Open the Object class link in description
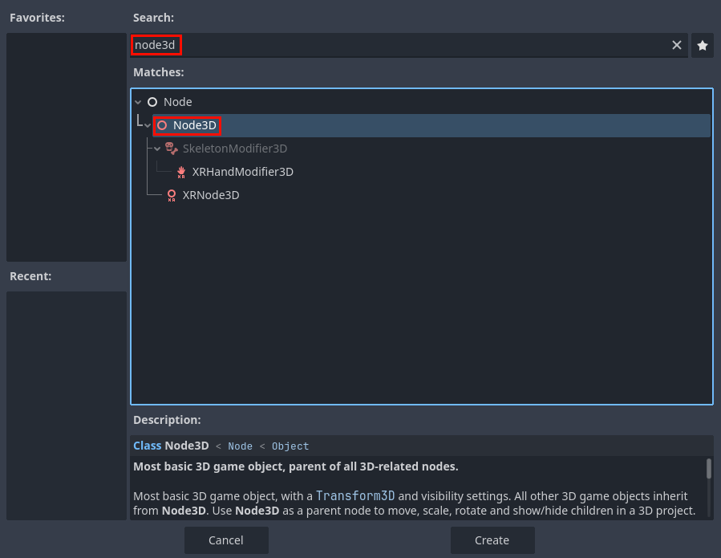The image size is (721, 558). tap(290, 446)
